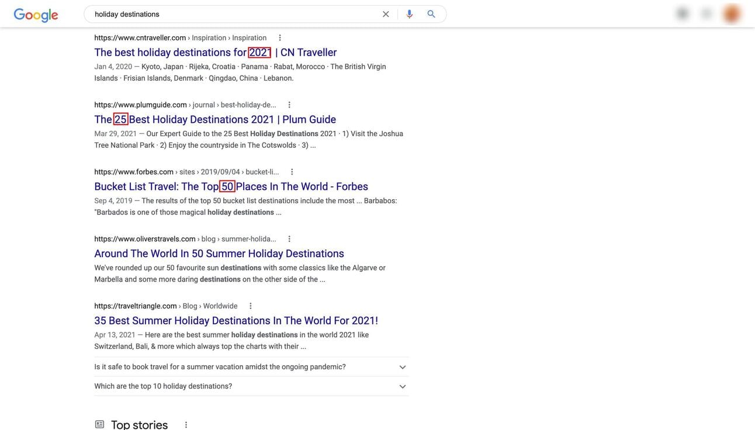This screenshot has height=430, width=755.
Task: Click the 'Sep 4, 2019' date in the Forbes snippet
Action: point(113,201)
